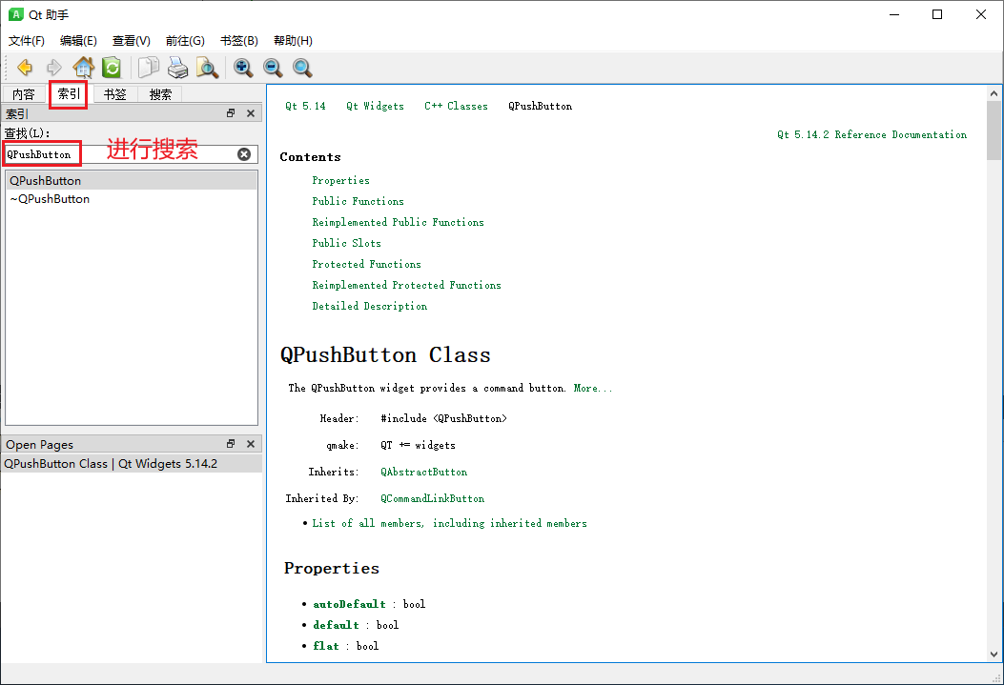This screenshot has height=685, width=1004.
Task: Switch to the 书签 tab
Action: (115, 94)
